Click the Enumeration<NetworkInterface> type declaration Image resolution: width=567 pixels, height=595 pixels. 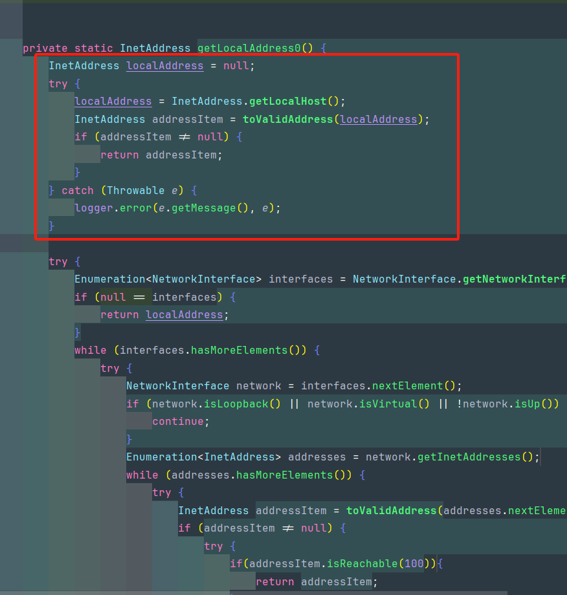pyautogui.click(x=168, y=279)
